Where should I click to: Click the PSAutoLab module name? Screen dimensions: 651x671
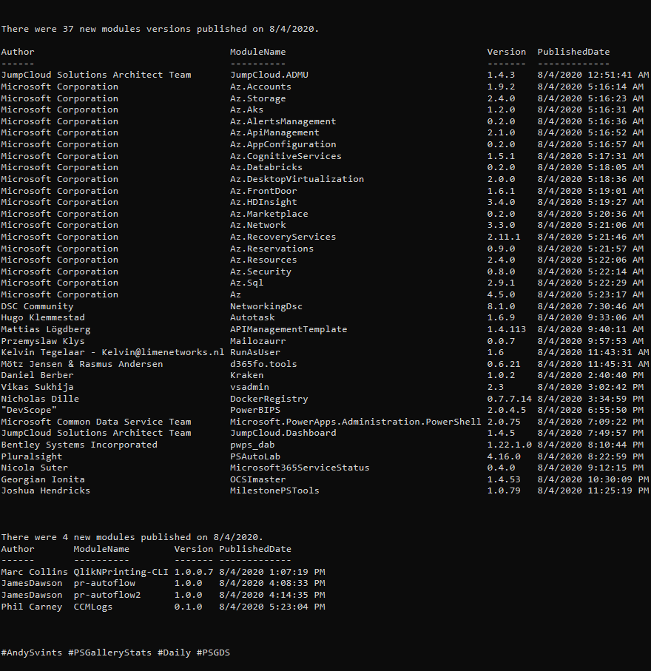(x=254, y=456)
